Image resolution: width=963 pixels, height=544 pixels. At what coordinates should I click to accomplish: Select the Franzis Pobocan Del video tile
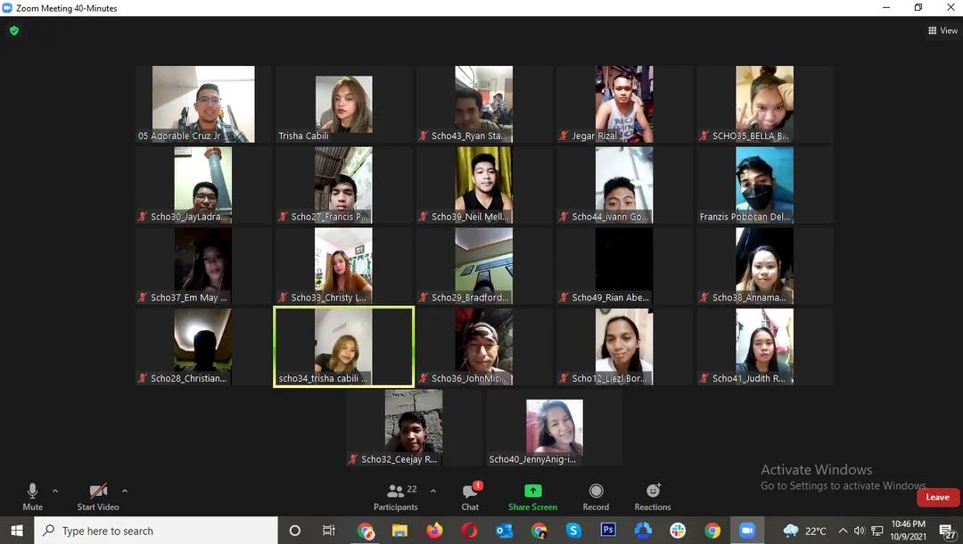pos(765,185)
